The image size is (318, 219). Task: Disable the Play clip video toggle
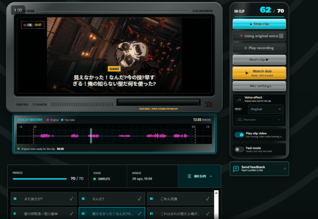pos(239,134)
